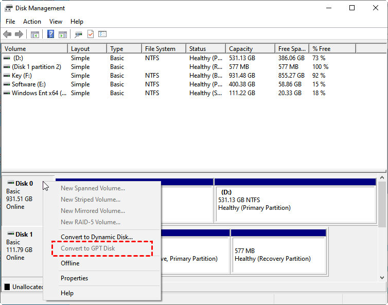Image resolution: width=388 pixels, height=305 pixels.
Task: Open the File menu
Action: pyautogui.click(x=10, y=22)
